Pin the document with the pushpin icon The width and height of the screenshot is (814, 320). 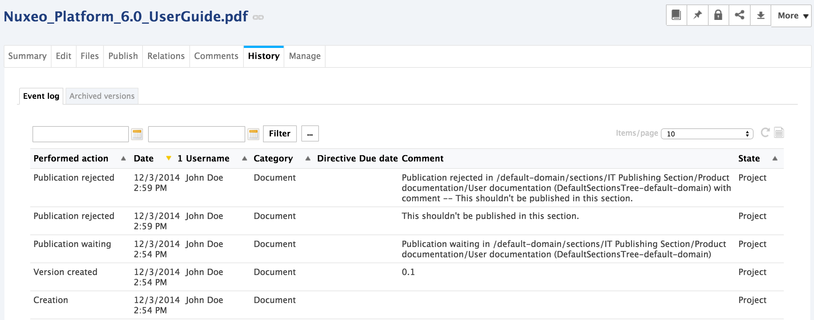tap(697, 15)
